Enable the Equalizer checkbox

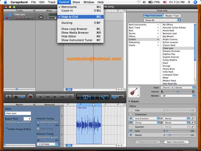click(x=131, y=127)
